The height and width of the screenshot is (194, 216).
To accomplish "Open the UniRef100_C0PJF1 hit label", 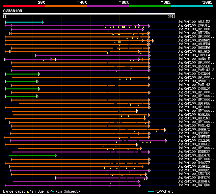I will pos(194,25).
